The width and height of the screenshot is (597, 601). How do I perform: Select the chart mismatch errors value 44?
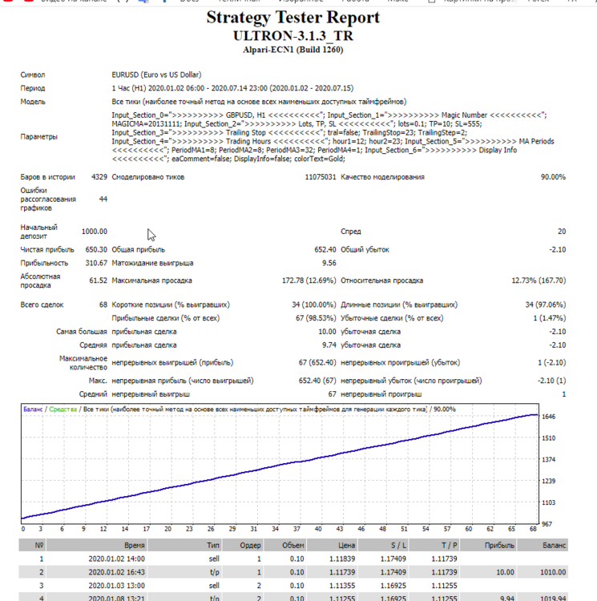103,199
